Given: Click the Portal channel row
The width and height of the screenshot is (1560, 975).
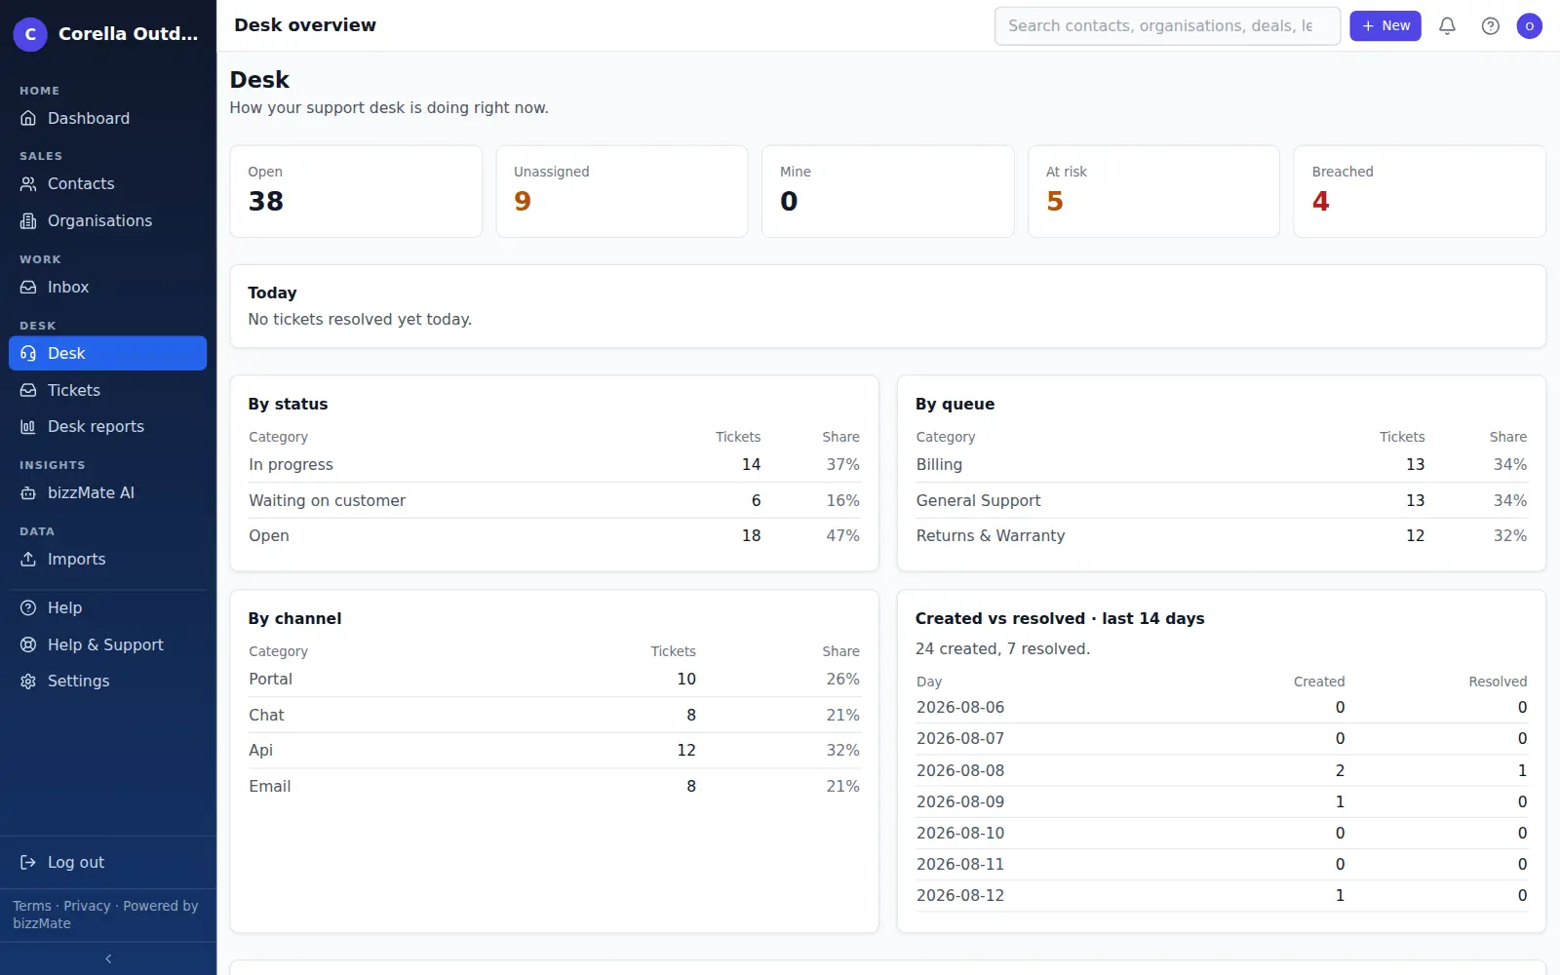Looking at the screenshot, I should tap(554, 680).
